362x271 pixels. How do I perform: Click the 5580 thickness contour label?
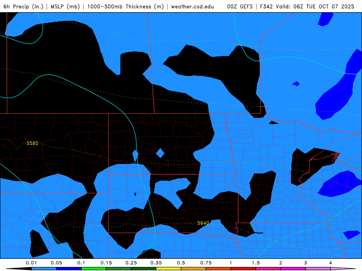pos(32,143)
